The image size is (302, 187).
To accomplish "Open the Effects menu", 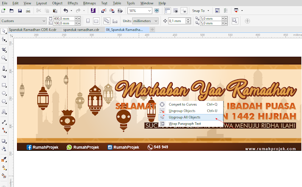I will coord(73,3).
